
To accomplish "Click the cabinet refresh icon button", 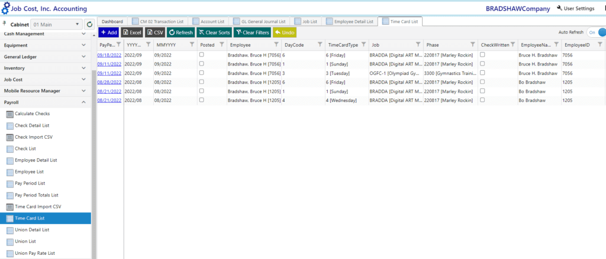I will click(x=89, y=25).
